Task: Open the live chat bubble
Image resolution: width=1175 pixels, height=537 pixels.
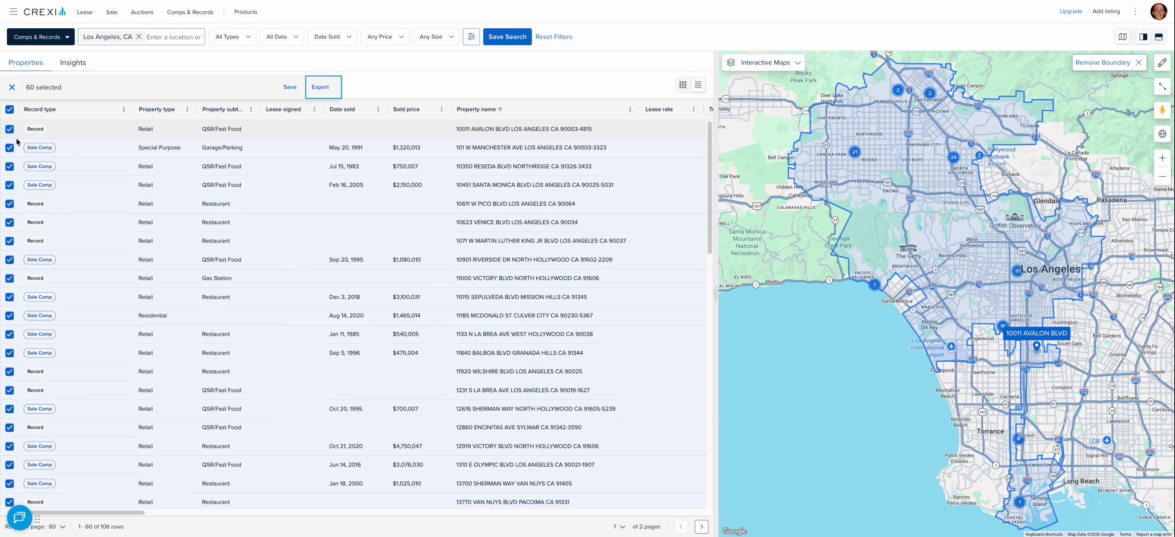Action: click(x=19, y=518)
